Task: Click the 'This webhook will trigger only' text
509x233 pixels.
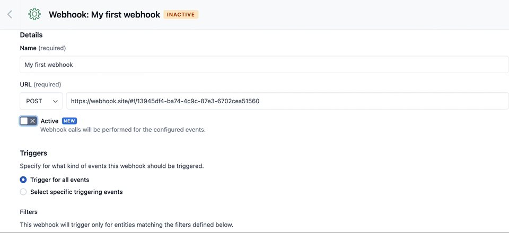Action: pyautogui.click(x=127, y=225)
